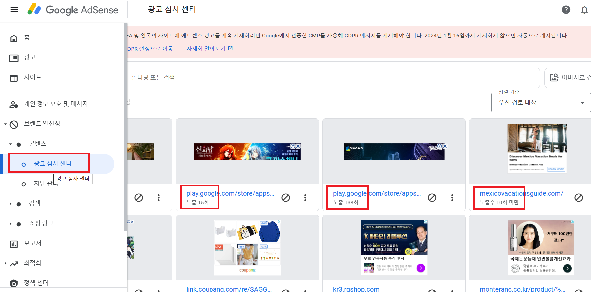Viewport: 591px width, 292px height.
Task: Collapse the 브랜드 안전성 section arrow
Action: [x=5, y=124]
